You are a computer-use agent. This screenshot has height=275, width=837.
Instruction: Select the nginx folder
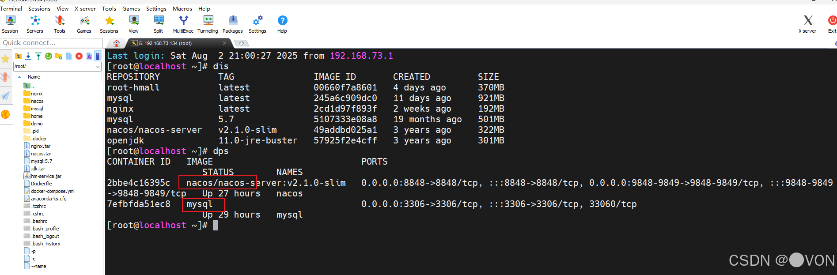click(34, 94)
